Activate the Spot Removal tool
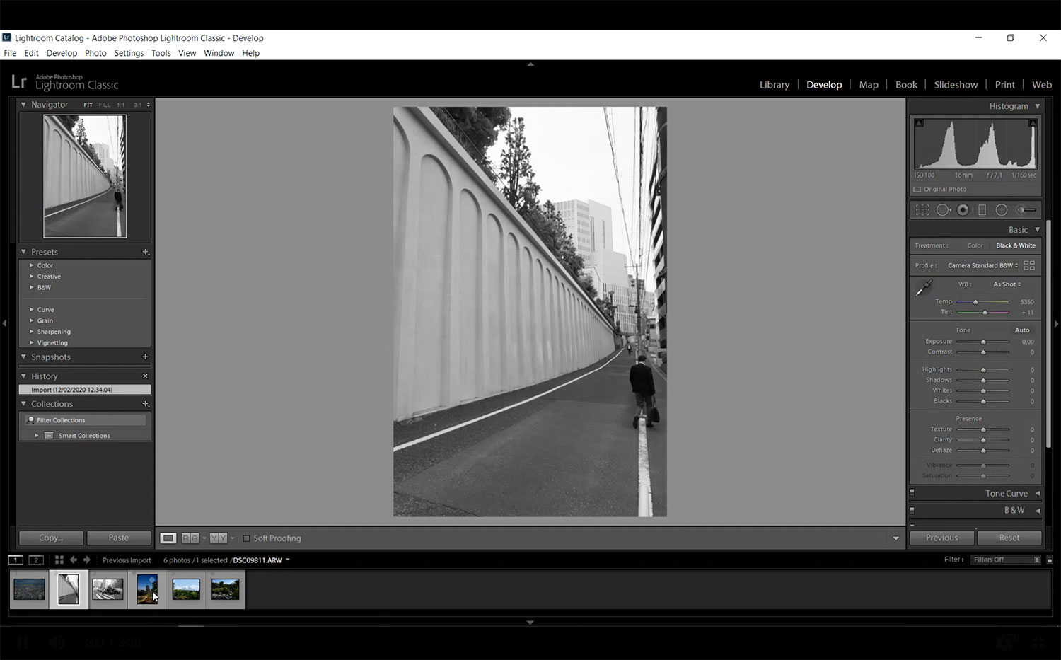 click(x=943, y=210)
